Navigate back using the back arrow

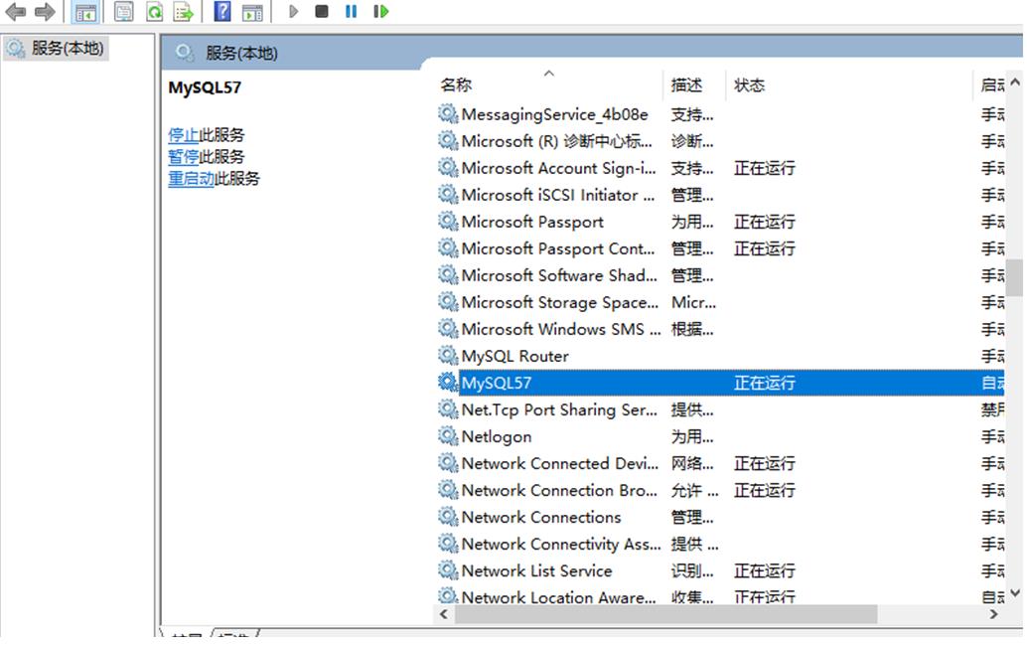click(13, 12)
